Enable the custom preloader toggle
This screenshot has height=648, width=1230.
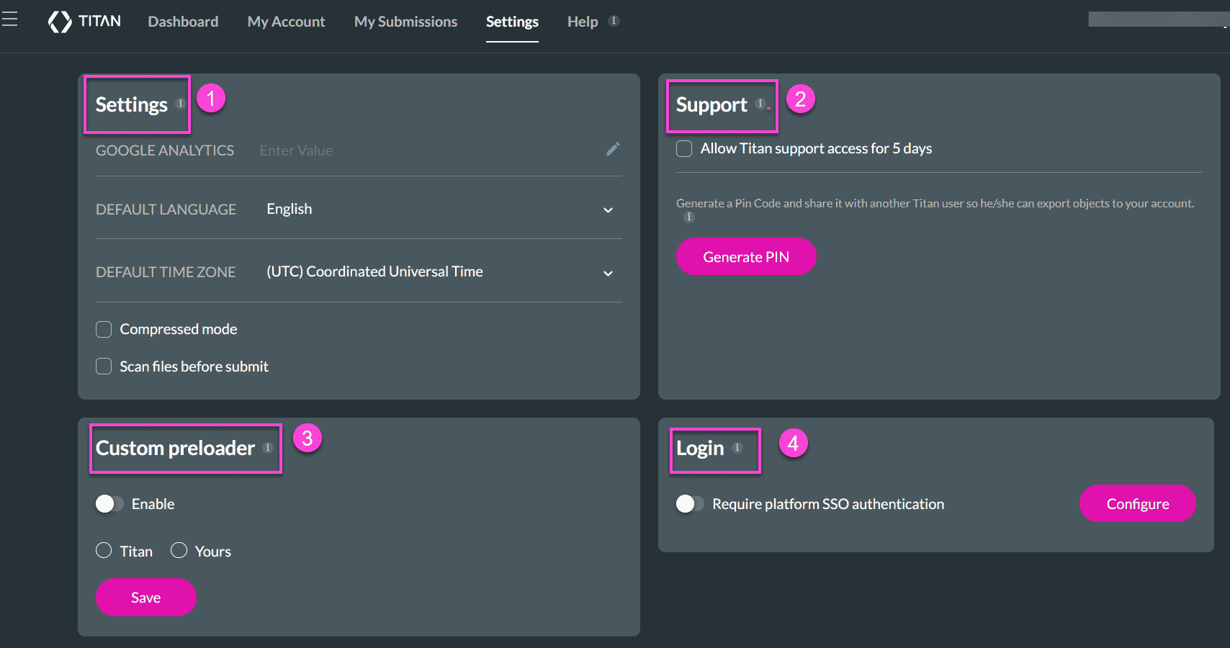109,503
